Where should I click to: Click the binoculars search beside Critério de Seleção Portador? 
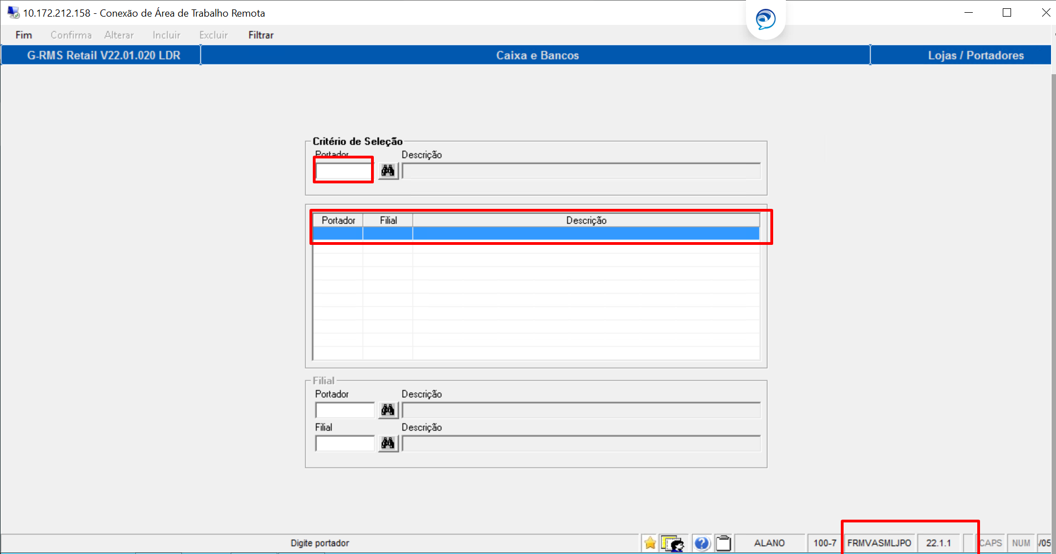(x=388, y=171)
